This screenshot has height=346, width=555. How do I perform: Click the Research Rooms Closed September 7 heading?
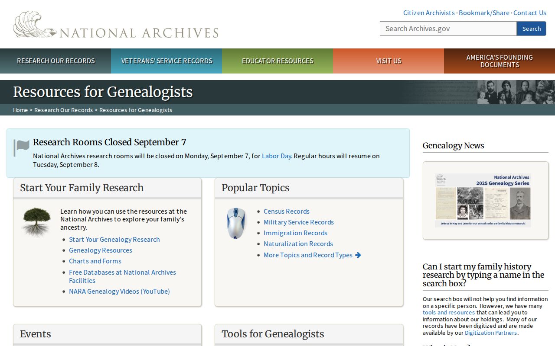(110, 142)
